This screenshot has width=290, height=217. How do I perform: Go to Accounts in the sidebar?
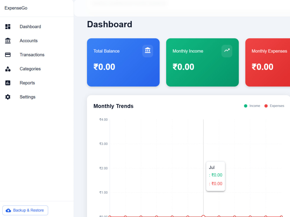37,41
